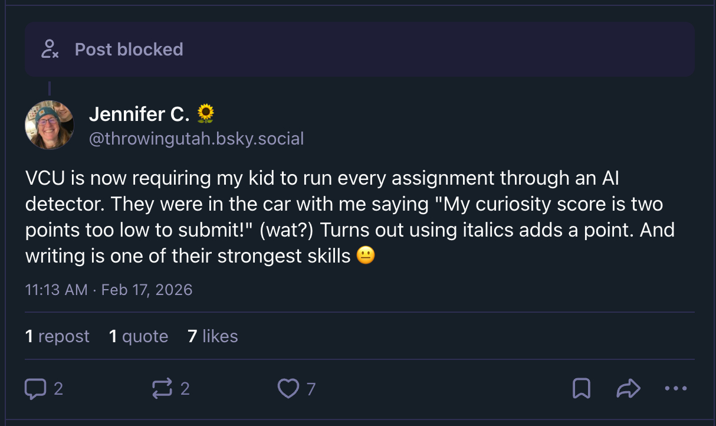Click the sunflower emoji beside the name
This screenshot has height=426, width=716.
(205, 113)
